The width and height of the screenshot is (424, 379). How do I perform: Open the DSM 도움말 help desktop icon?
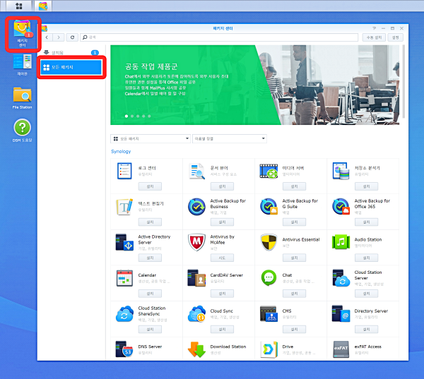tap(23, 131)
